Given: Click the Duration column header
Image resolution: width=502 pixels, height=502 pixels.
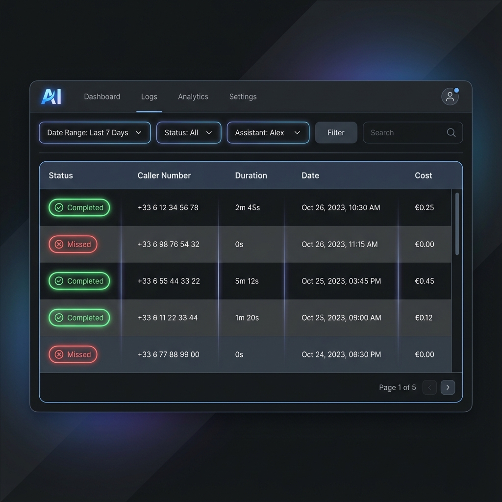Looking at the screenshot, I should [251, 176].
